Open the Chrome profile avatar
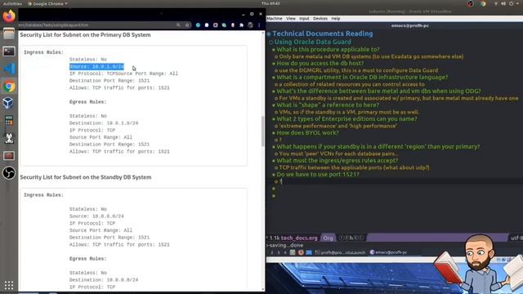Screen dimensions: 523x294 pos(250,25)
